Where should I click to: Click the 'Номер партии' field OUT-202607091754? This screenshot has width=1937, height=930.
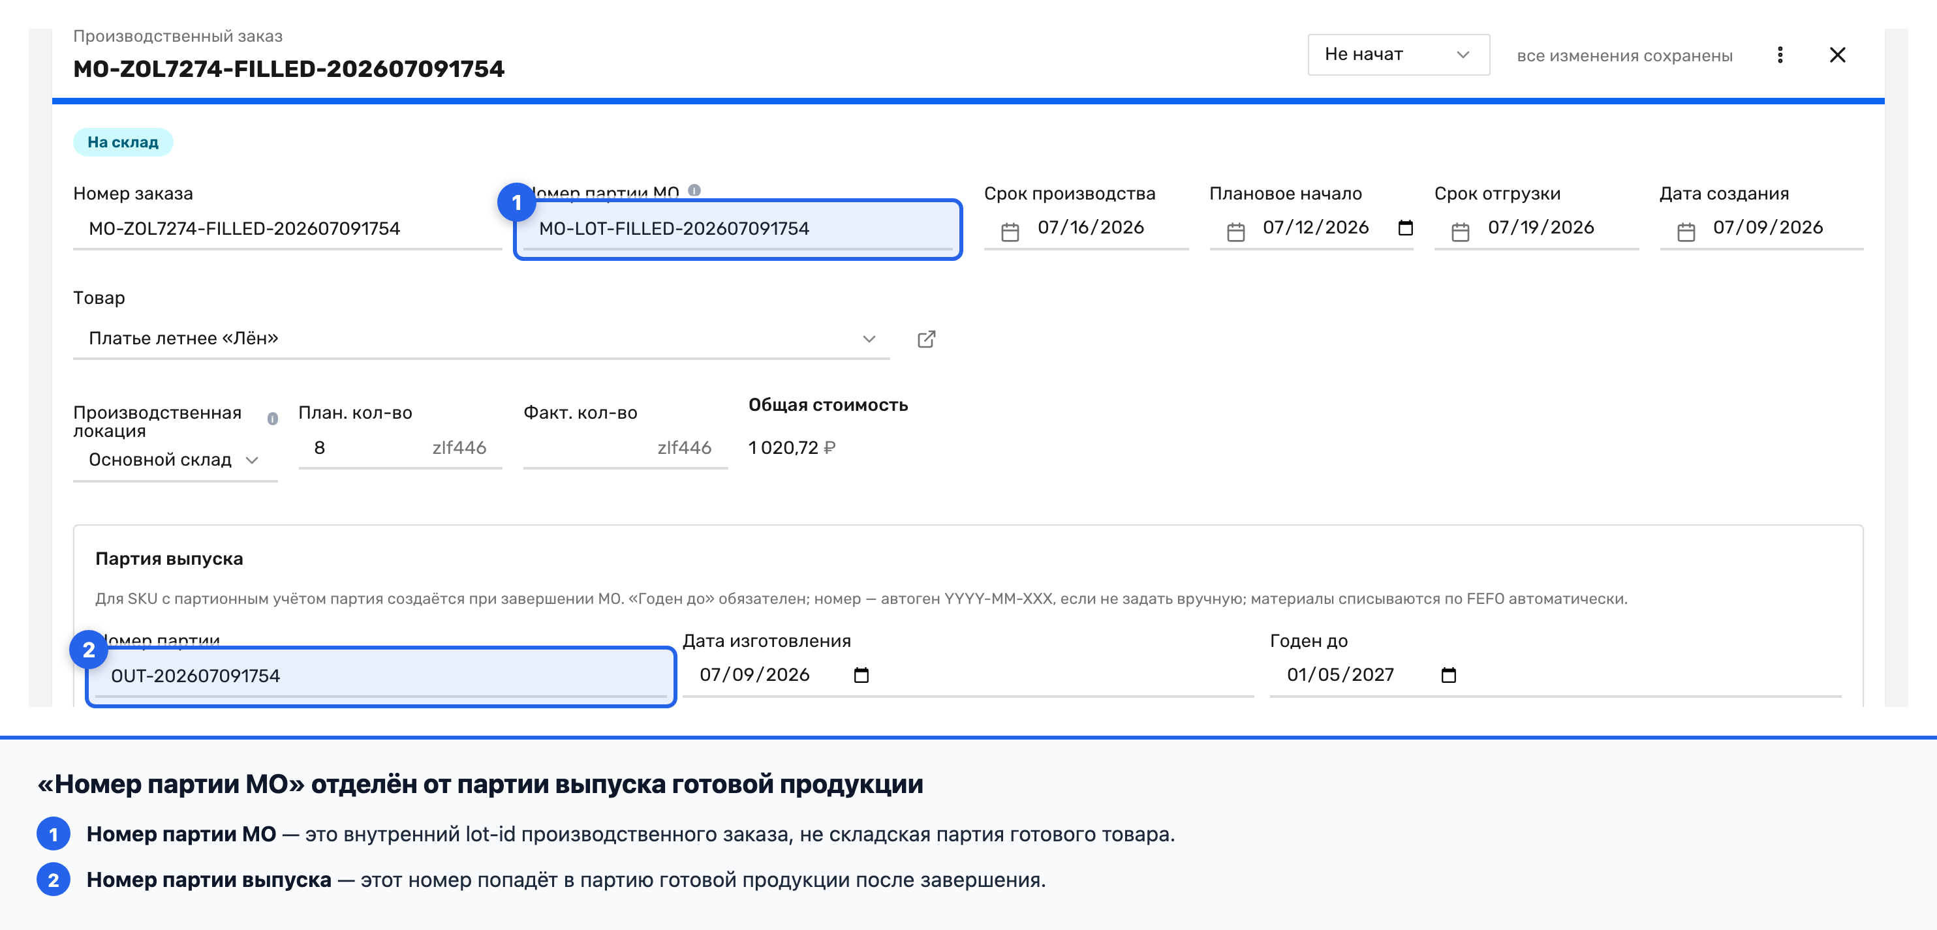[380, 676]
